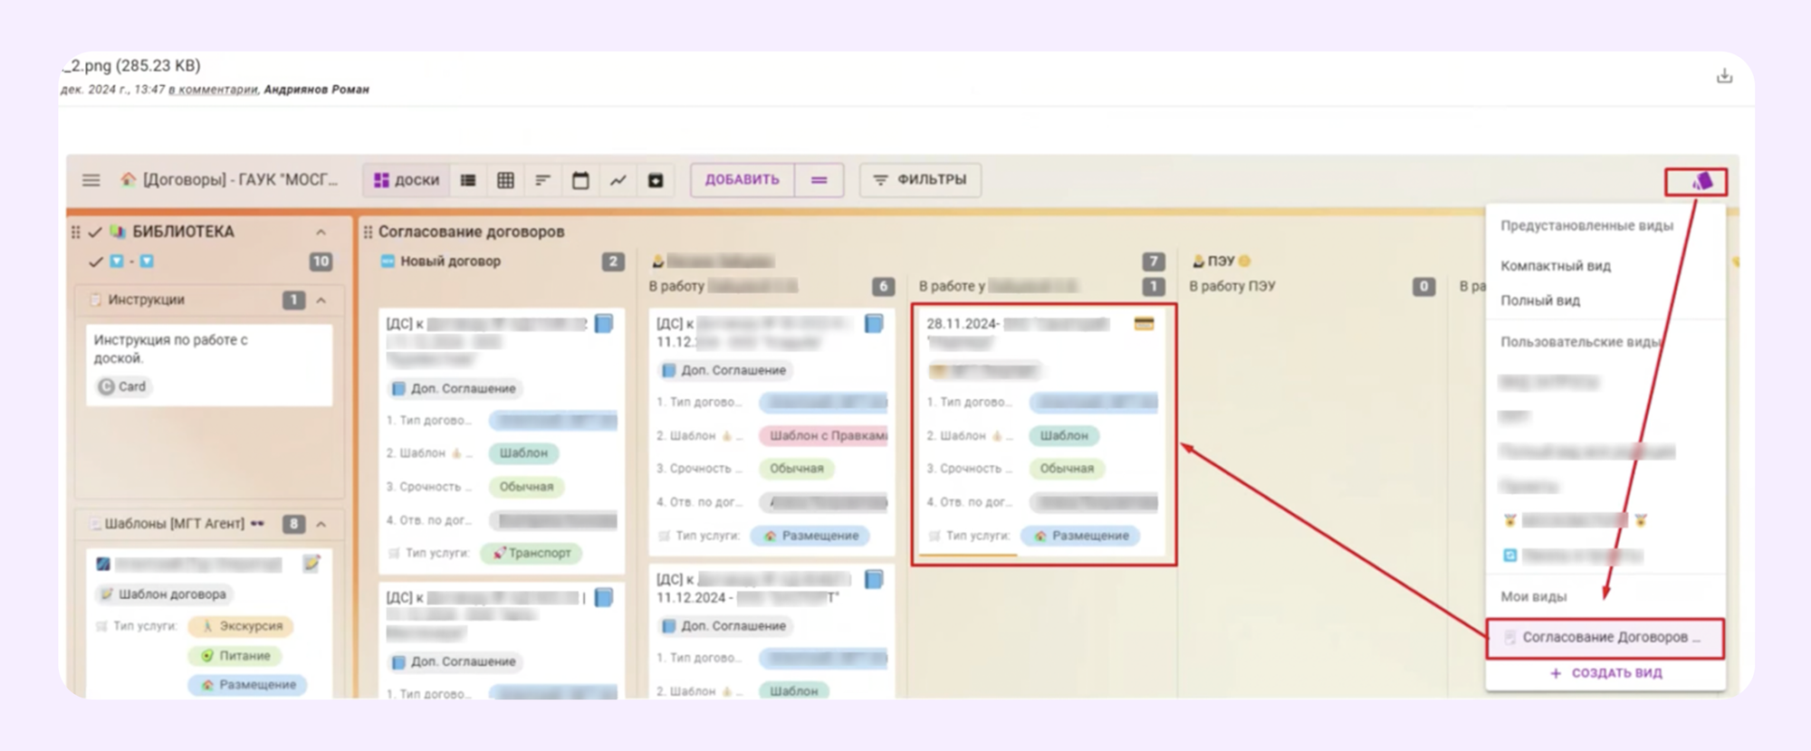Open the calendar view icon
Image resolution: width=1811 pixels, height=751 pixels.
(x=580, y=180)
